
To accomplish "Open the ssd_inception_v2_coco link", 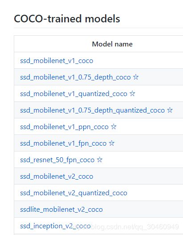I will pyautogui.click(x=55, y=226).
